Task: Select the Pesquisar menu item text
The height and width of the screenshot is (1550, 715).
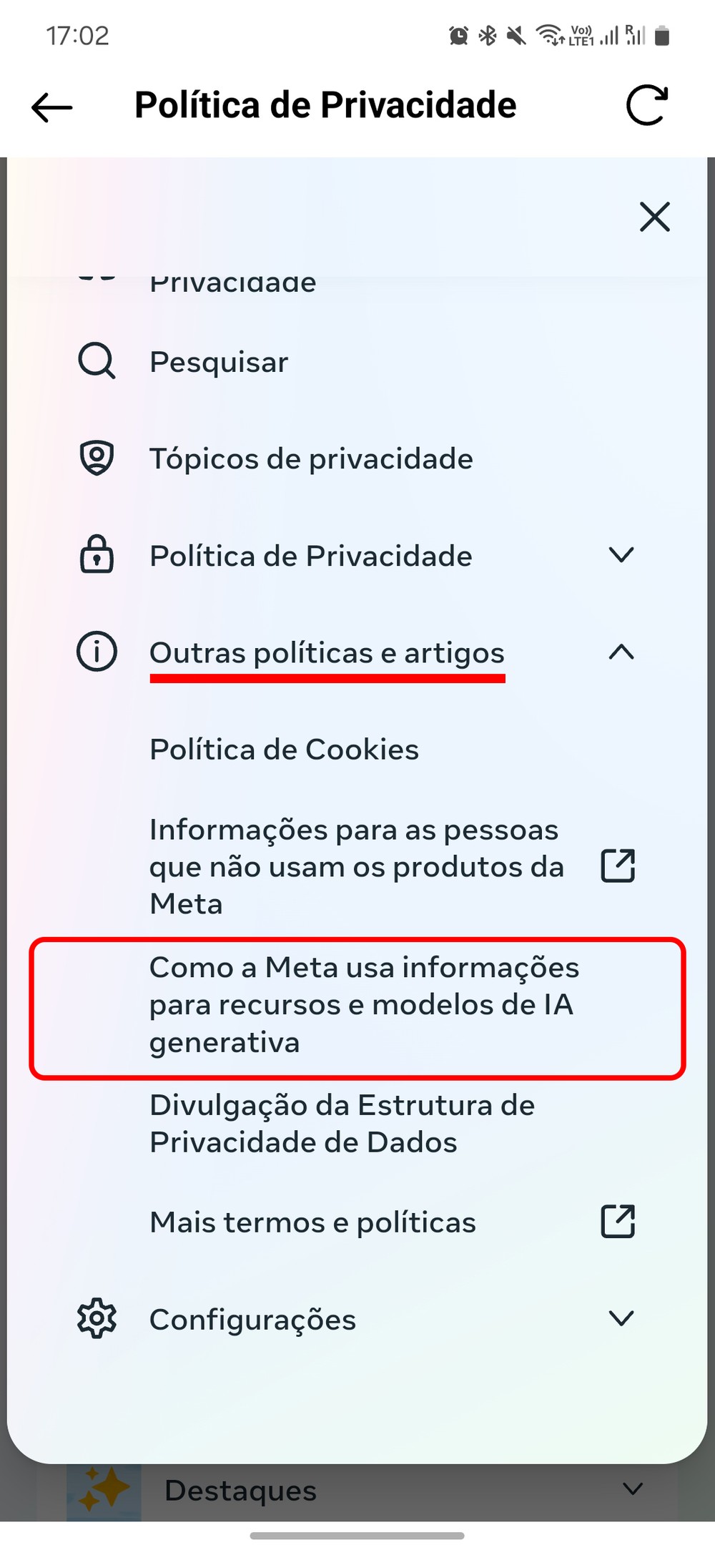Action: tap(219, 362)
